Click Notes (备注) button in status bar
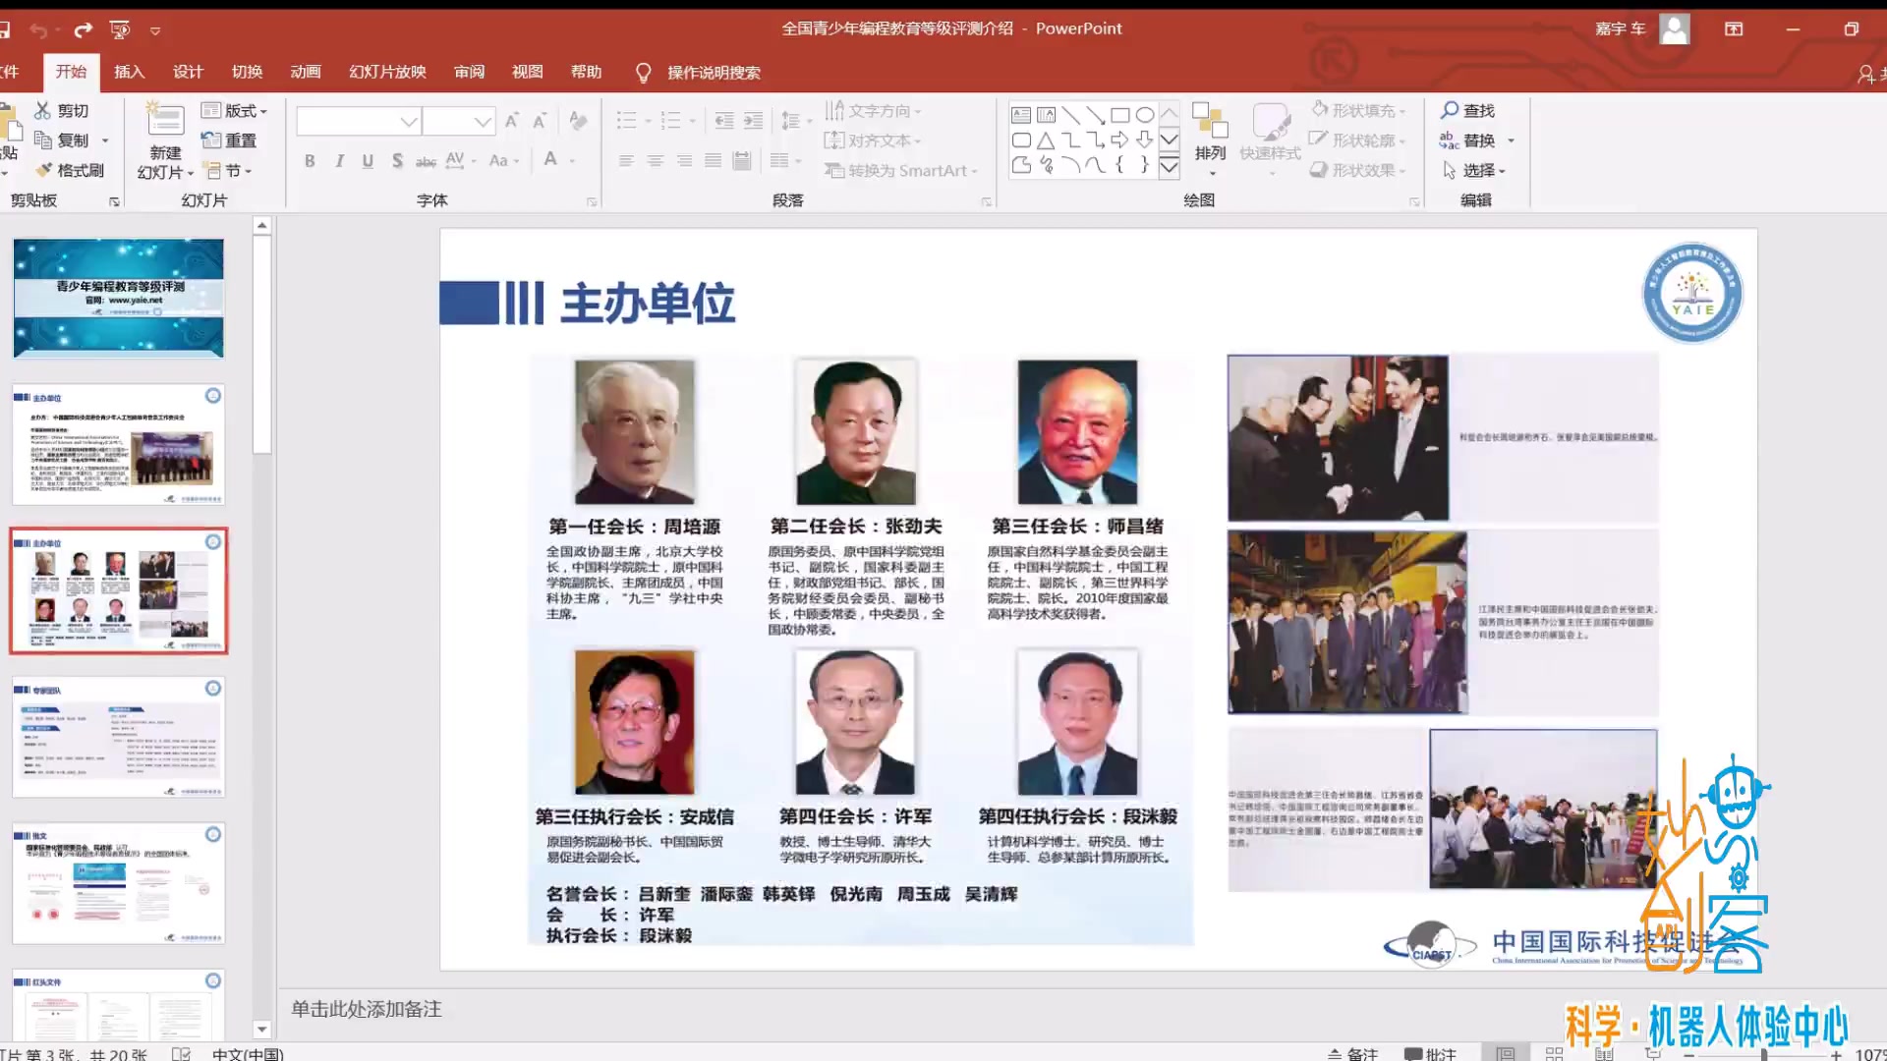The image size is (1887, 1061). pyautogui.click(x=1352, y=1053)
